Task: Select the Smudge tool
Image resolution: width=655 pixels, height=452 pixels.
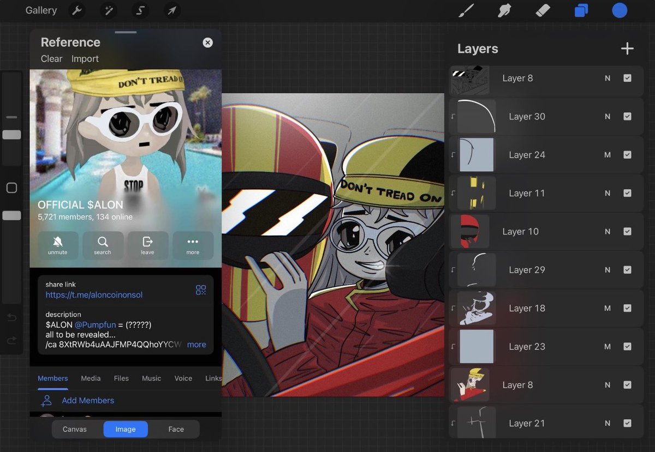Action: point(504,10)
